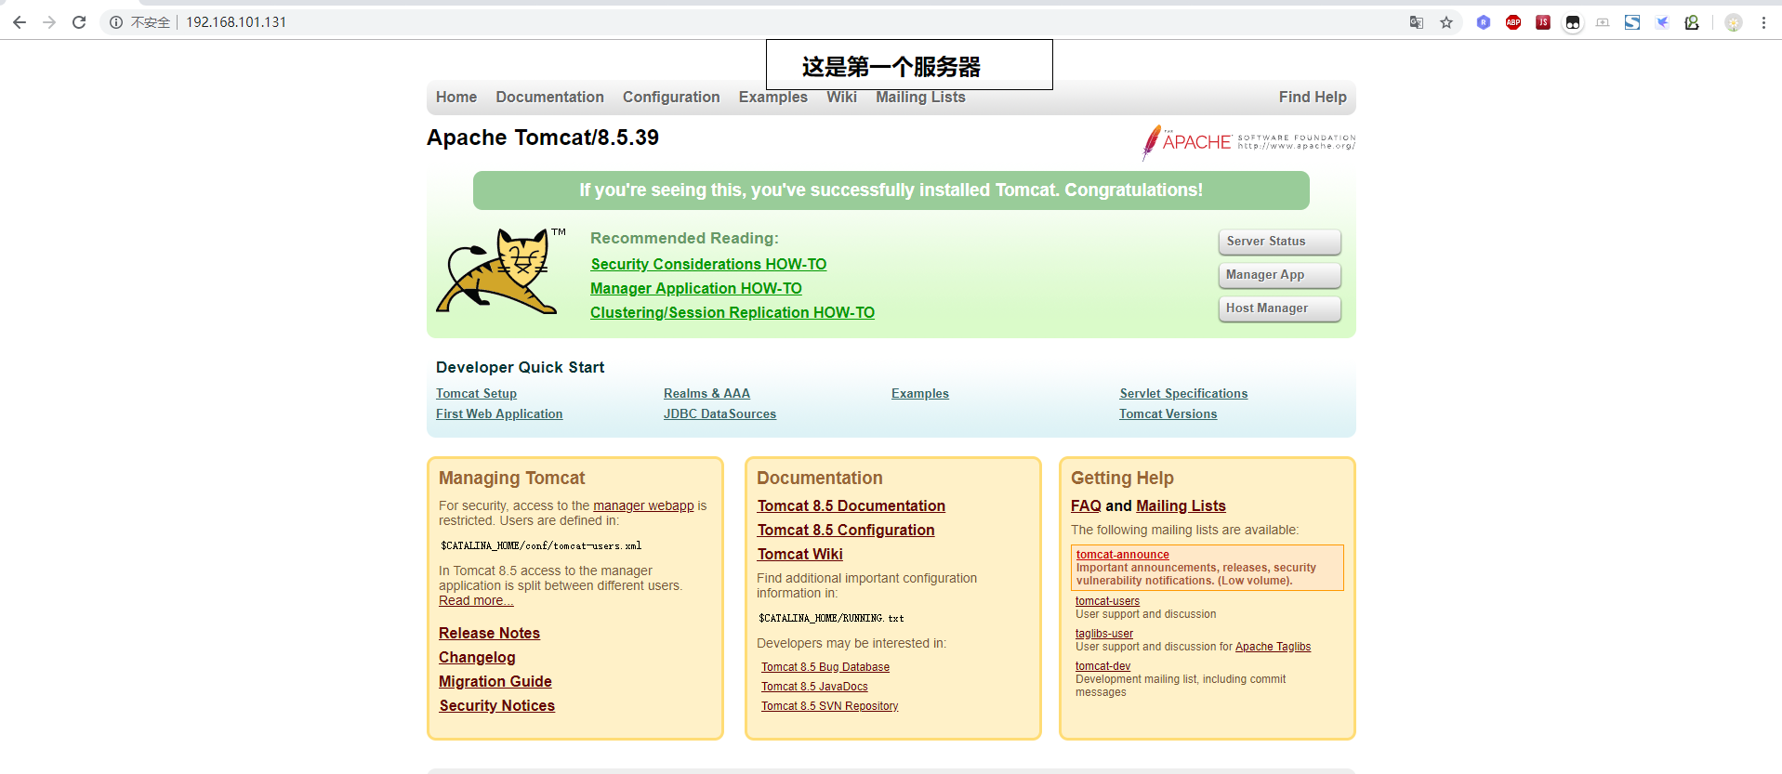The height and width of the screenshot is (774, 1782).
Task: Open Mailing Lists in the top nav bar
Action: pyautogui.click(x=920, y=97)
